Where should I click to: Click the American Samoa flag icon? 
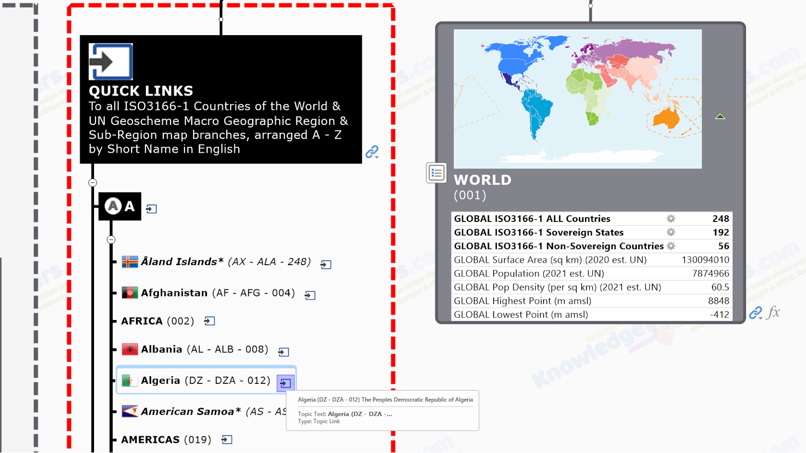point(130,411)
